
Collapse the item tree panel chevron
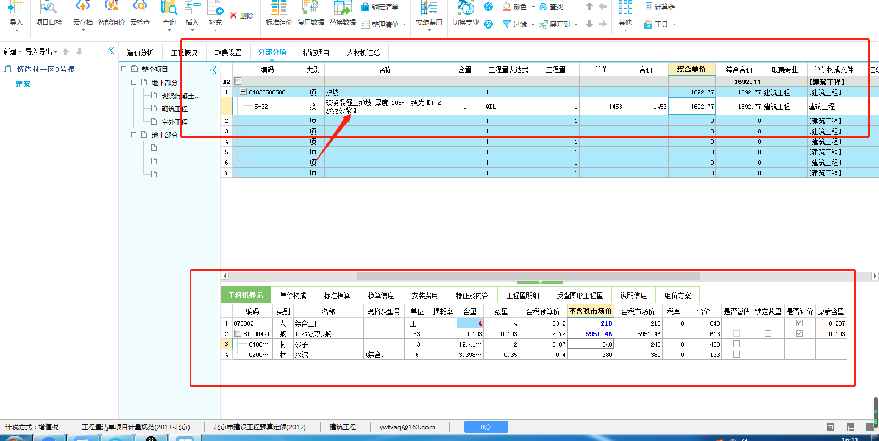point(213,70)
